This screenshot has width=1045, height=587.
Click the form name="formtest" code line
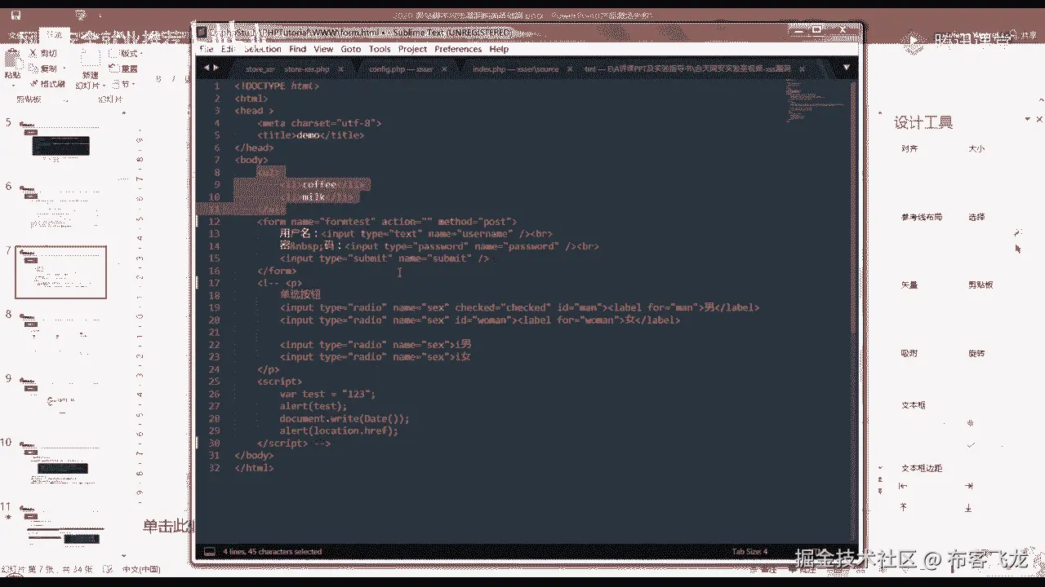coord(387,221)
